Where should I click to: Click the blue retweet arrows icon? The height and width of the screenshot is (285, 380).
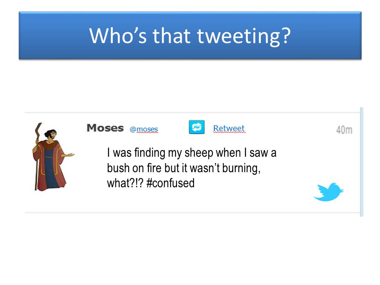pos(197,127)
